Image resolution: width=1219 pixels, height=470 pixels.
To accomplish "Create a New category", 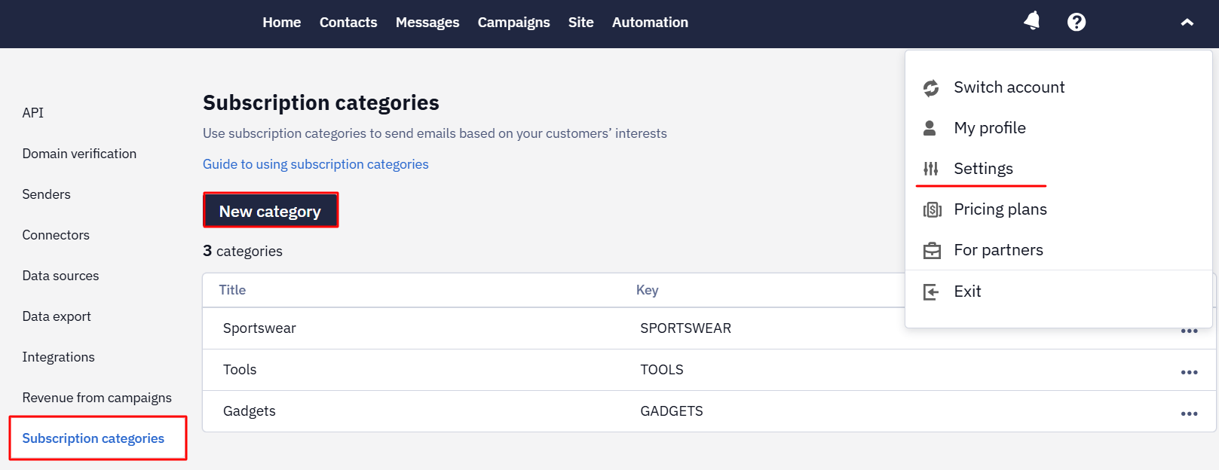I will coord(271,210).
